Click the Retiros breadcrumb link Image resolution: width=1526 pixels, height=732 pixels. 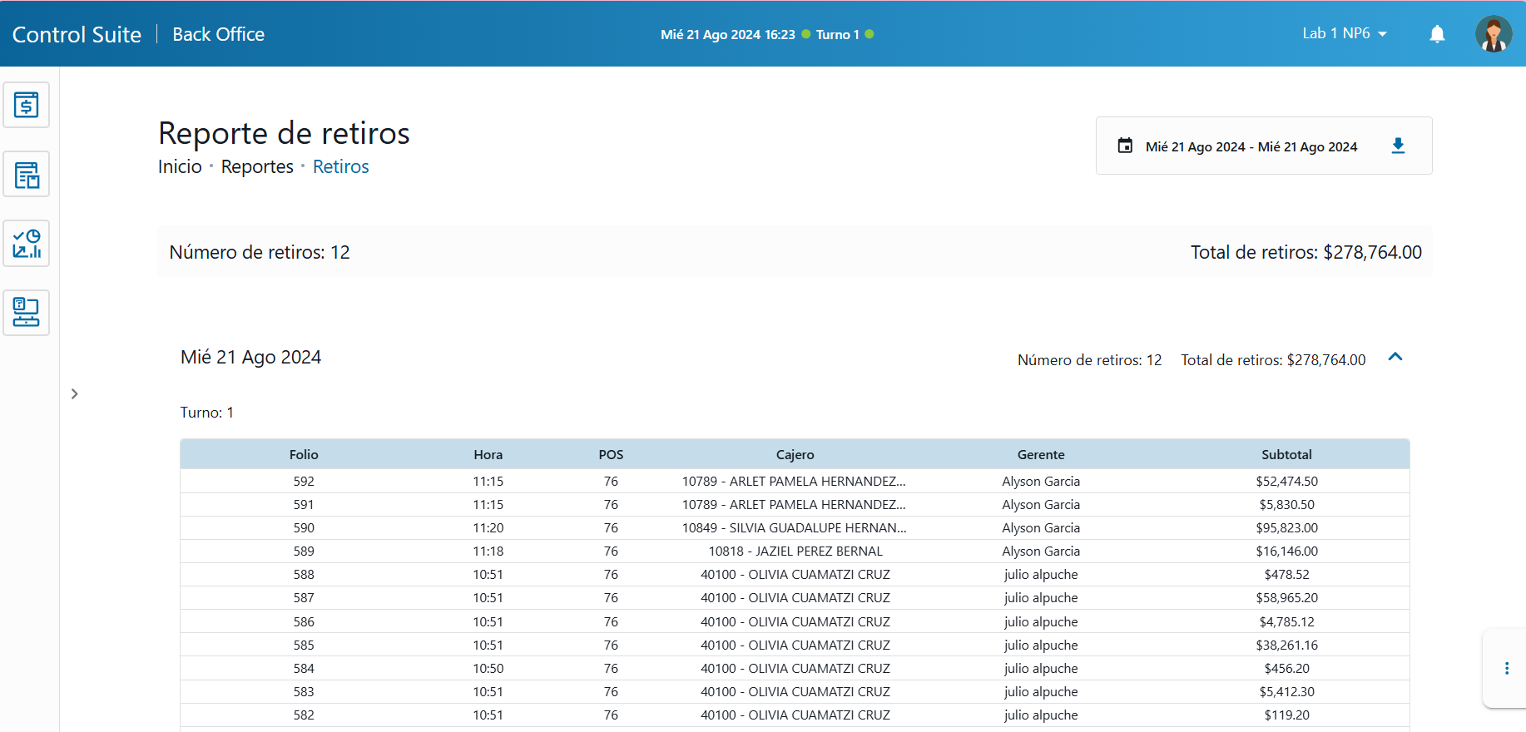340,167
